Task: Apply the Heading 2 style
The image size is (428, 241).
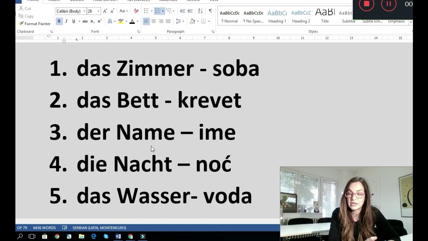Action: click(x=301, y=16)
